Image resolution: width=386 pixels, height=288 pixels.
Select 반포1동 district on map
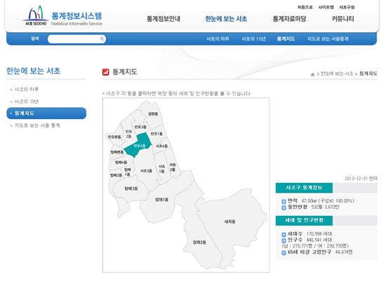(x=157, y=133)
